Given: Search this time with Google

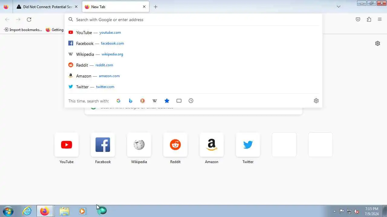Looking at the screenshot, I should 119,101.
